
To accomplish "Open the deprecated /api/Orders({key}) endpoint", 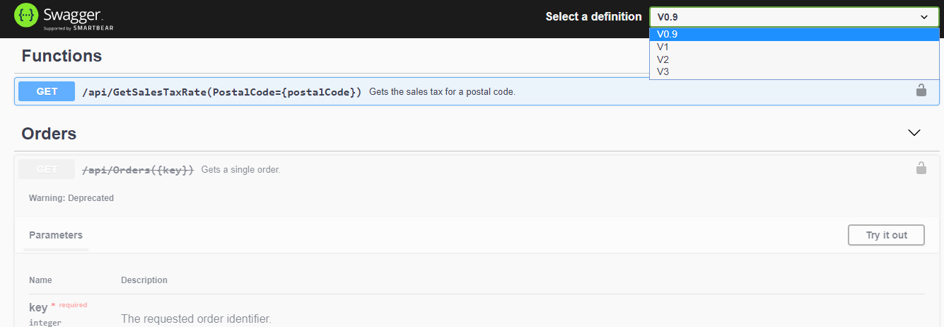I will [138, 170].
